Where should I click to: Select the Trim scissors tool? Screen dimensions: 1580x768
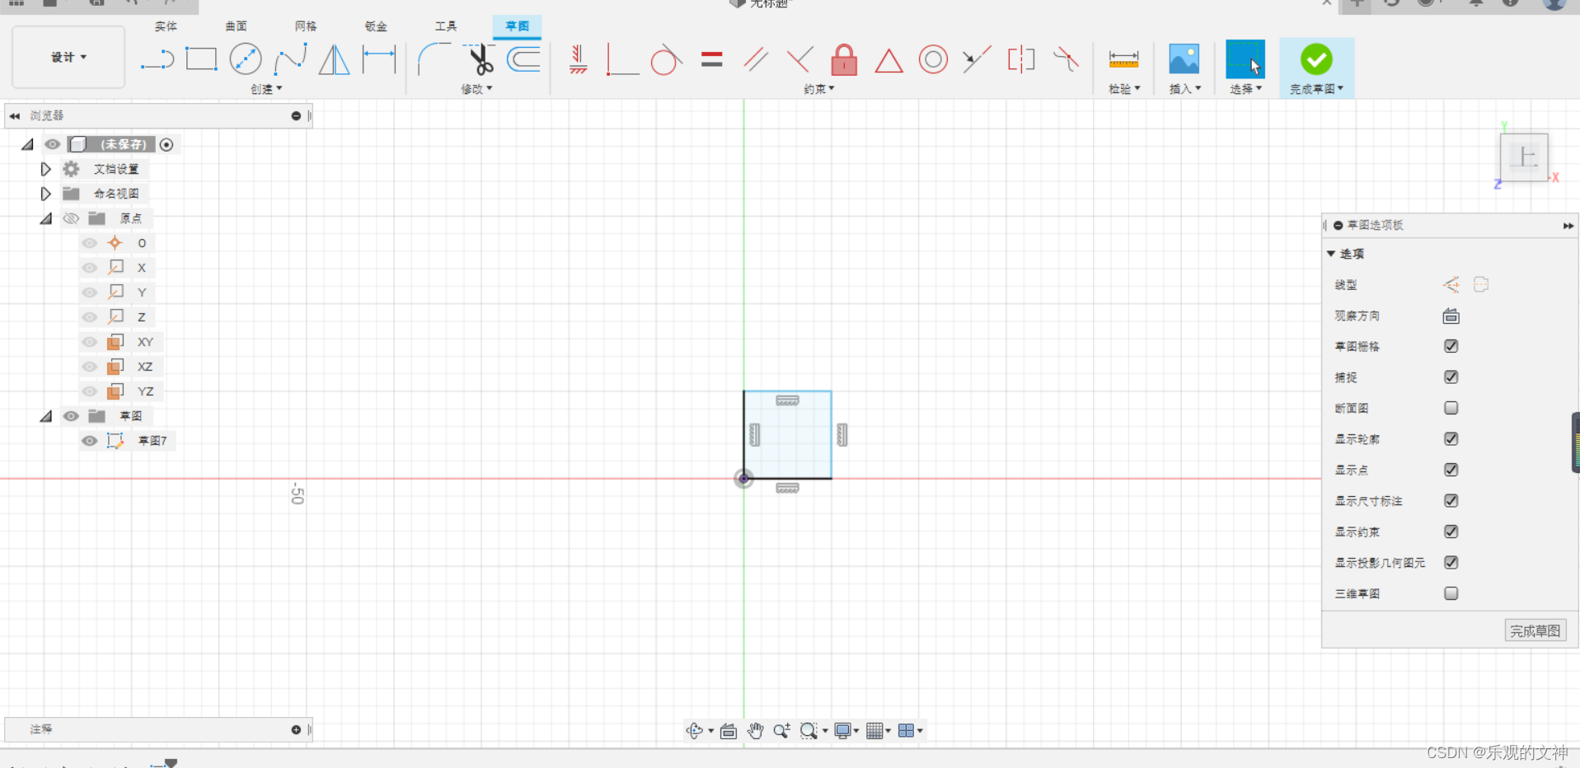(x=480, y=59)
